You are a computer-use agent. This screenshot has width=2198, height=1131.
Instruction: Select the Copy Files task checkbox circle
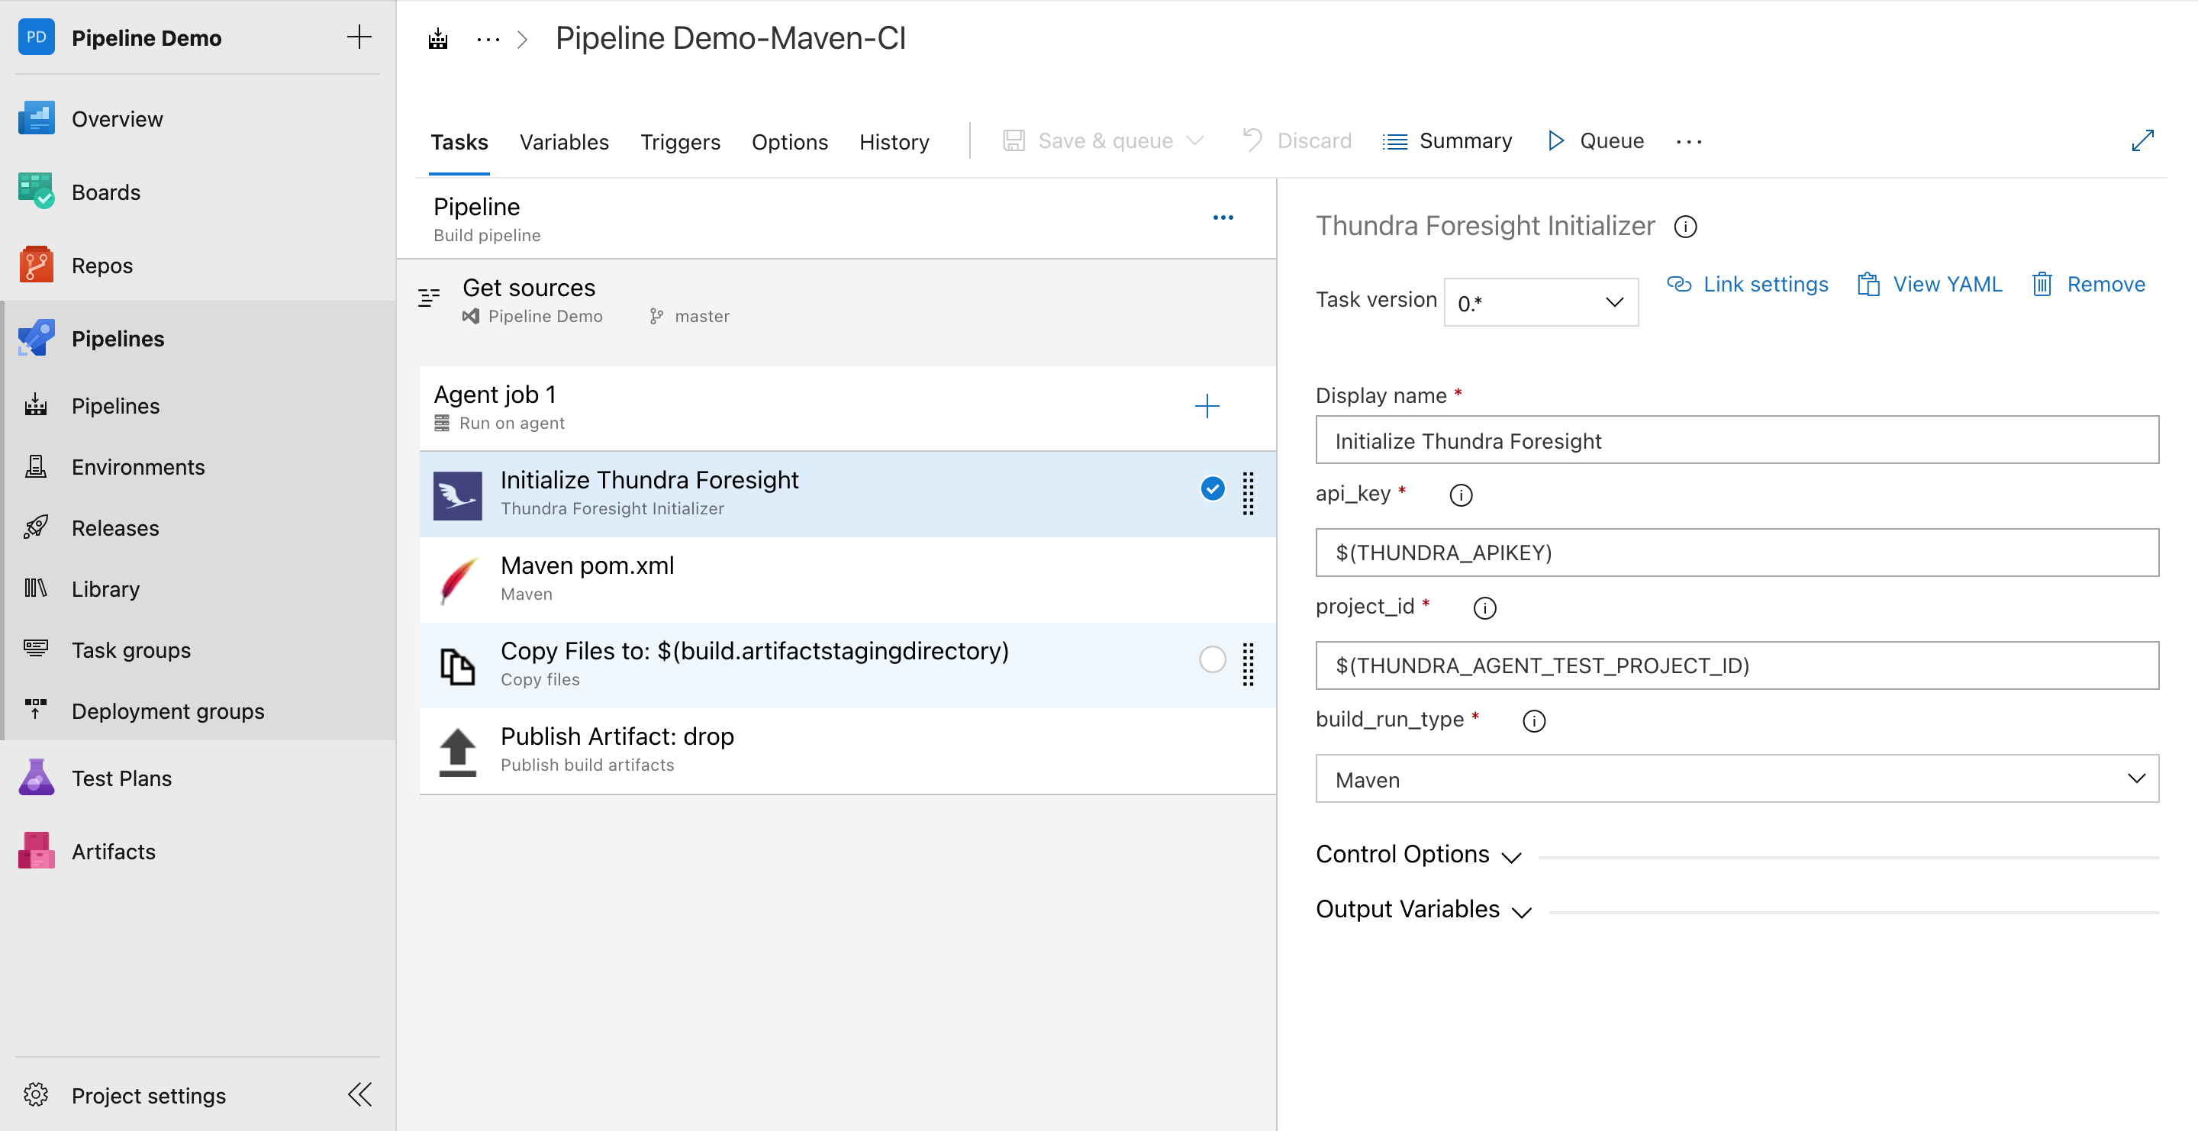pyautogui.click(x=1213, y=659)
